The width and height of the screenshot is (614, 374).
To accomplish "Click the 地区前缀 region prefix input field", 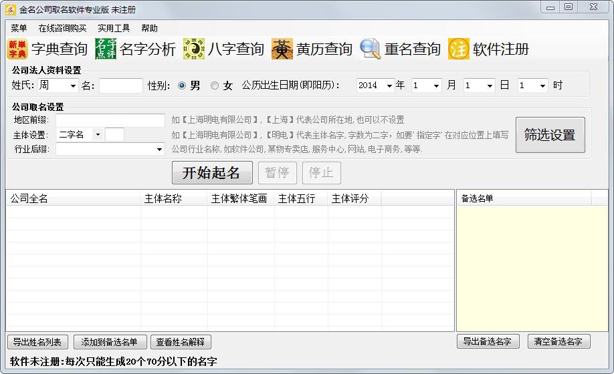I will click(x=110, y=120).
